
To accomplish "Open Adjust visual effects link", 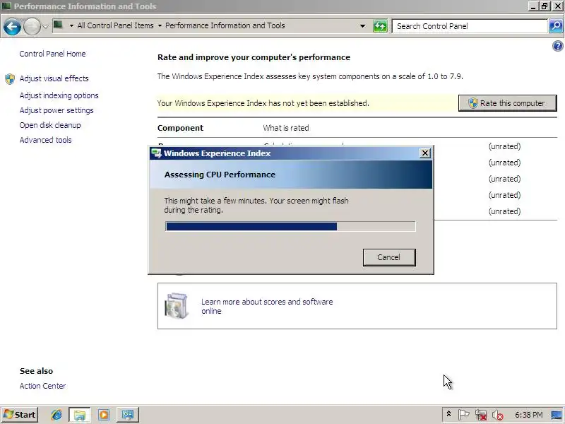I will [54, 78].
